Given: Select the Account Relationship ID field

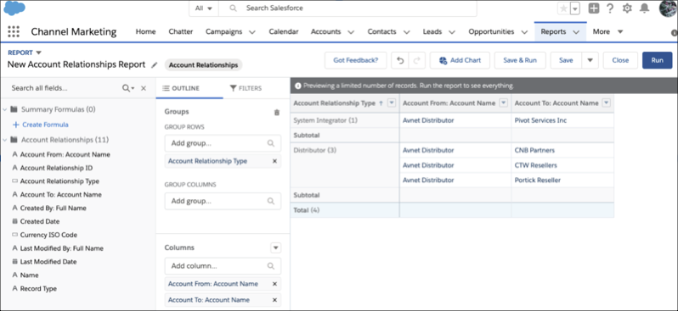Looking at the screenshot, I should (56, 168).
